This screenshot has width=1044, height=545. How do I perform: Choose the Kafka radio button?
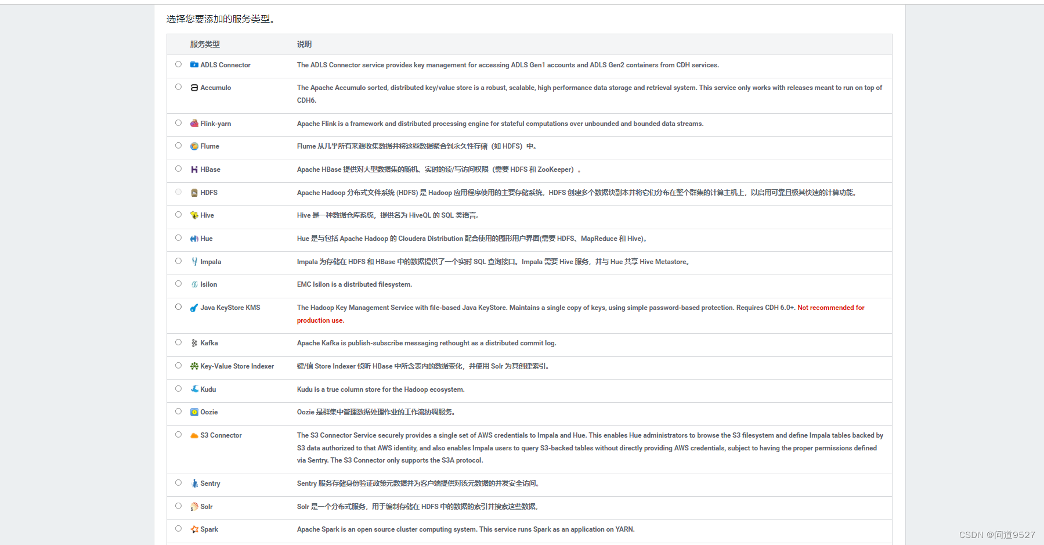(x=178, y=342)
